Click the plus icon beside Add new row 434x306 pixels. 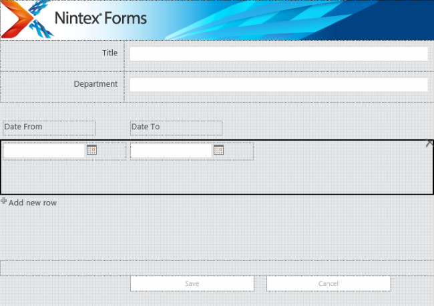click(3, 201)
